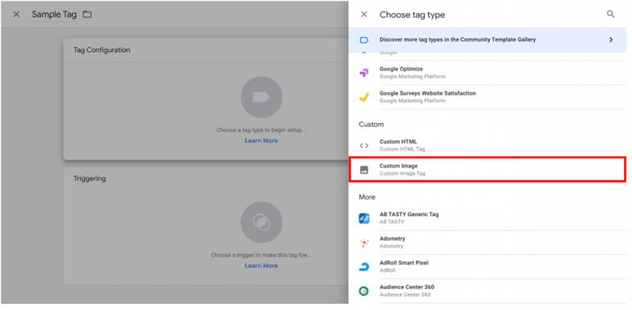Open search in Choose tag type panel
Screen dimensions: 632x310
(x=611, y=14)
